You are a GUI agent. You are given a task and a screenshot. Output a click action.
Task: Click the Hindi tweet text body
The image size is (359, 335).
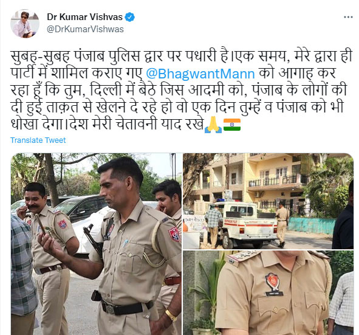[x=181, y=91]
